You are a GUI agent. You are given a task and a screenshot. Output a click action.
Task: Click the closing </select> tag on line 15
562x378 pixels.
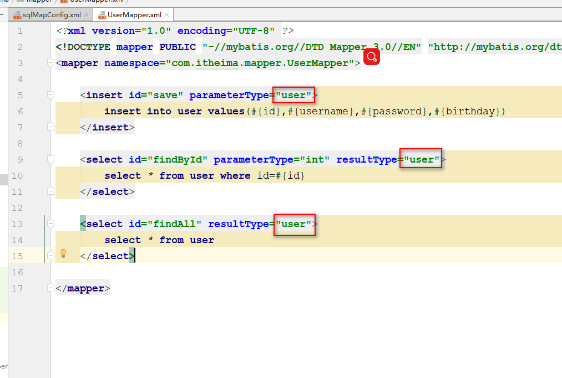[x=107, y=256]
